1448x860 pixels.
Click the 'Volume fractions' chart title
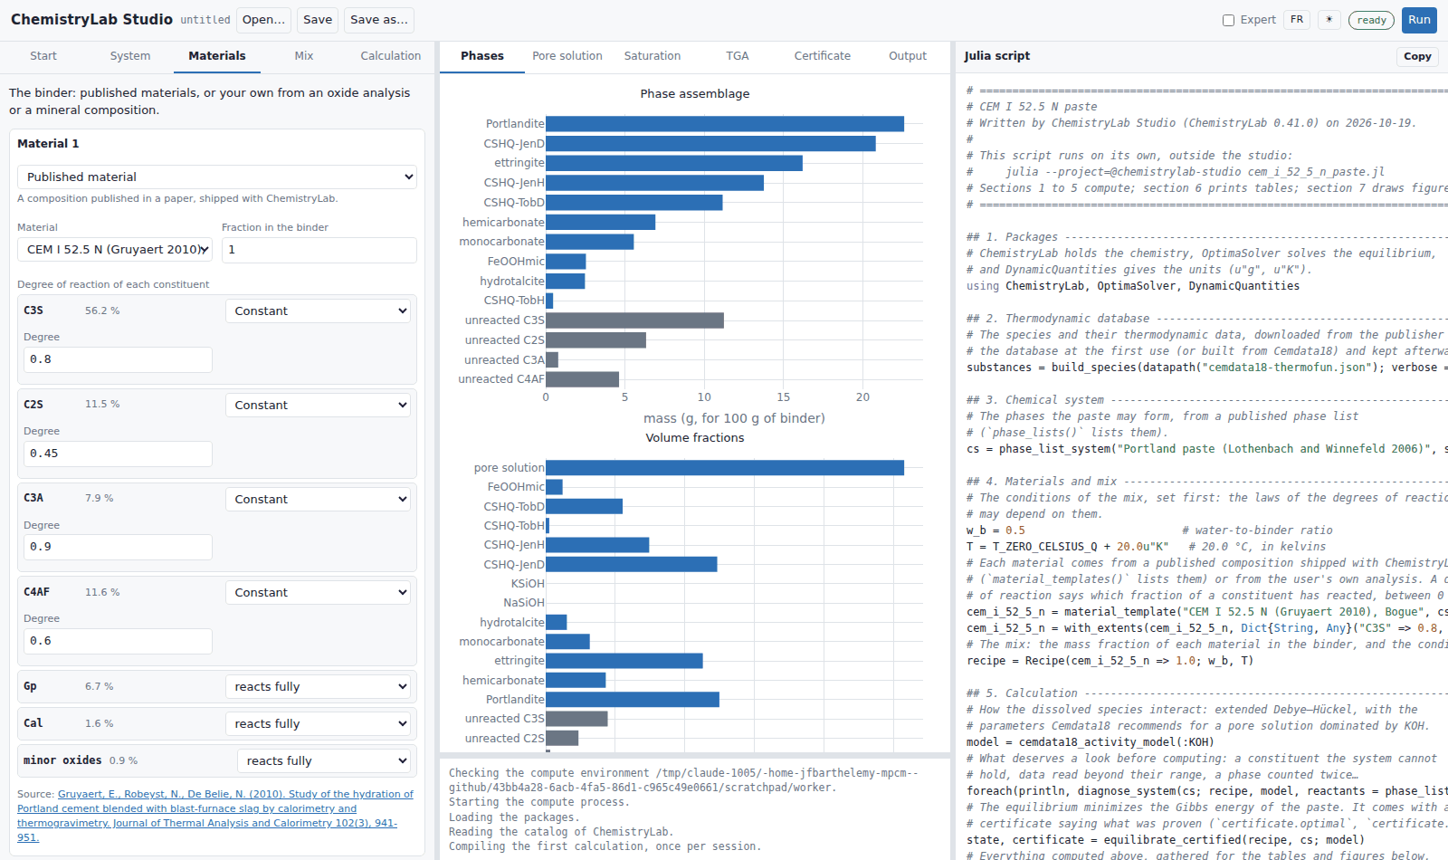(x=695, y=438)
